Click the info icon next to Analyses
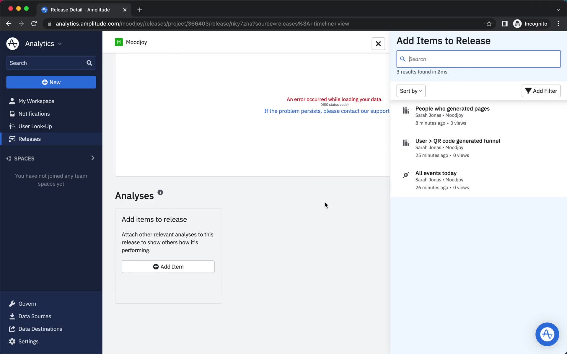This screenshot has height=354, width=567. click(x=160, y=193)
